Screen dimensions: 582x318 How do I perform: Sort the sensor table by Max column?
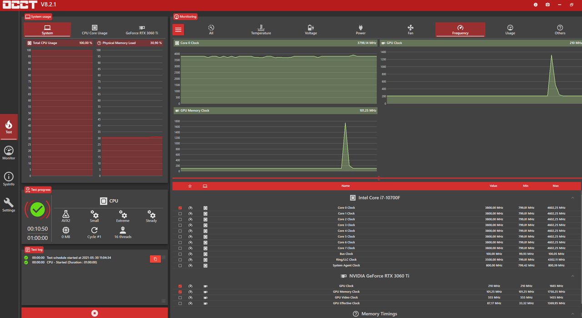(x=556, y=186)
